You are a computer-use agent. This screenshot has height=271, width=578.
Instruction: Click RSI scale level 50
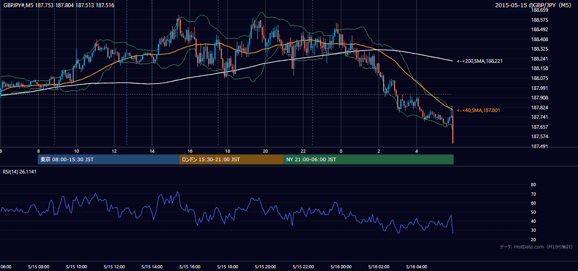click(533, 212)
